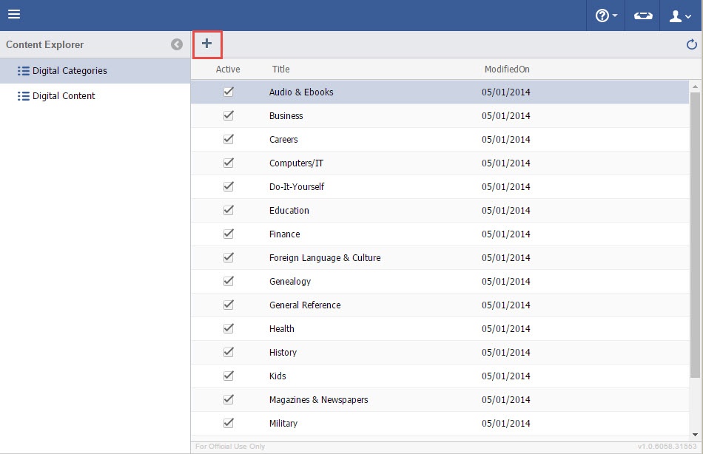Toggle Active checkbox for Health

pos(229,329)
